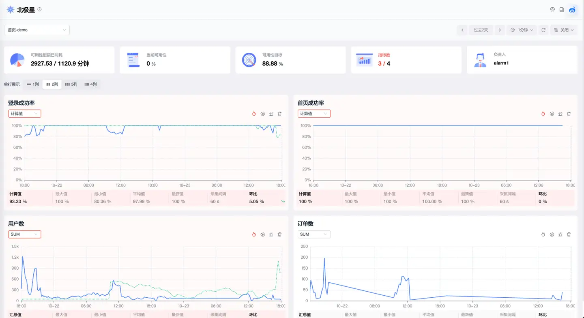Image resolution: width=584 pixels, height=318 pixels.
Task: Click flame icon on 登录成功率 panel
Action: 254,114
